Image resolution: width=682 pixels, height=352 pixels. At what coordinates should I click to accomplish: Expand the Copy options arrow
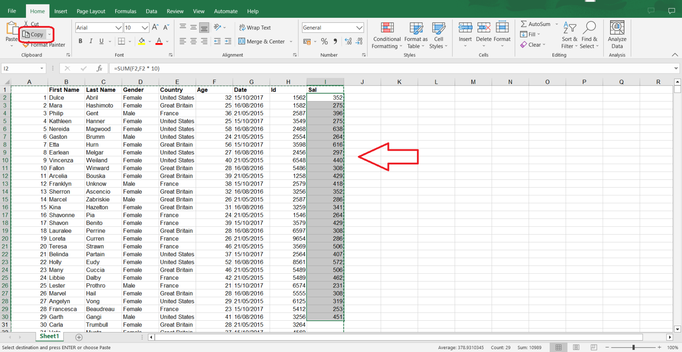tap(50, 35)
